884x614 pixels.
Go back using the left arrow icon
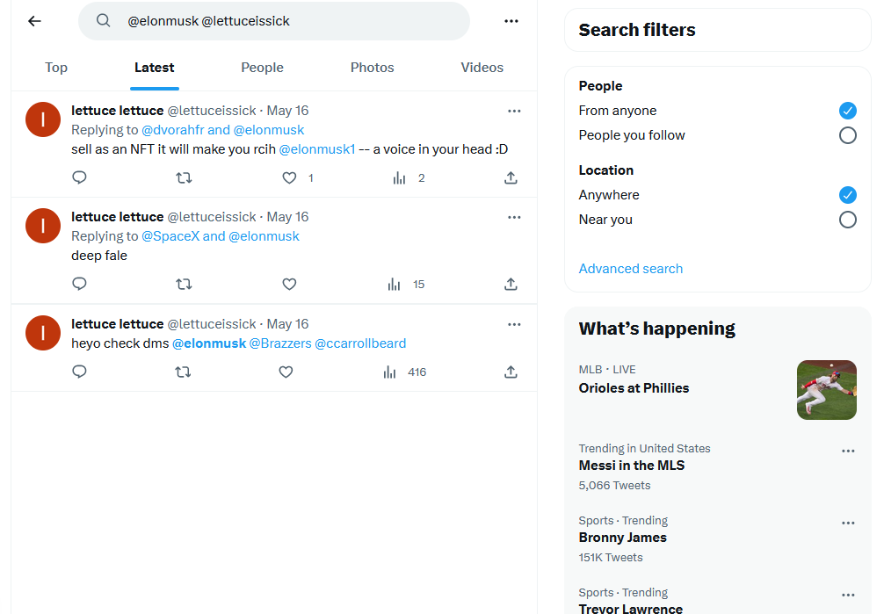pyautogui.click(x=35, y=21)
